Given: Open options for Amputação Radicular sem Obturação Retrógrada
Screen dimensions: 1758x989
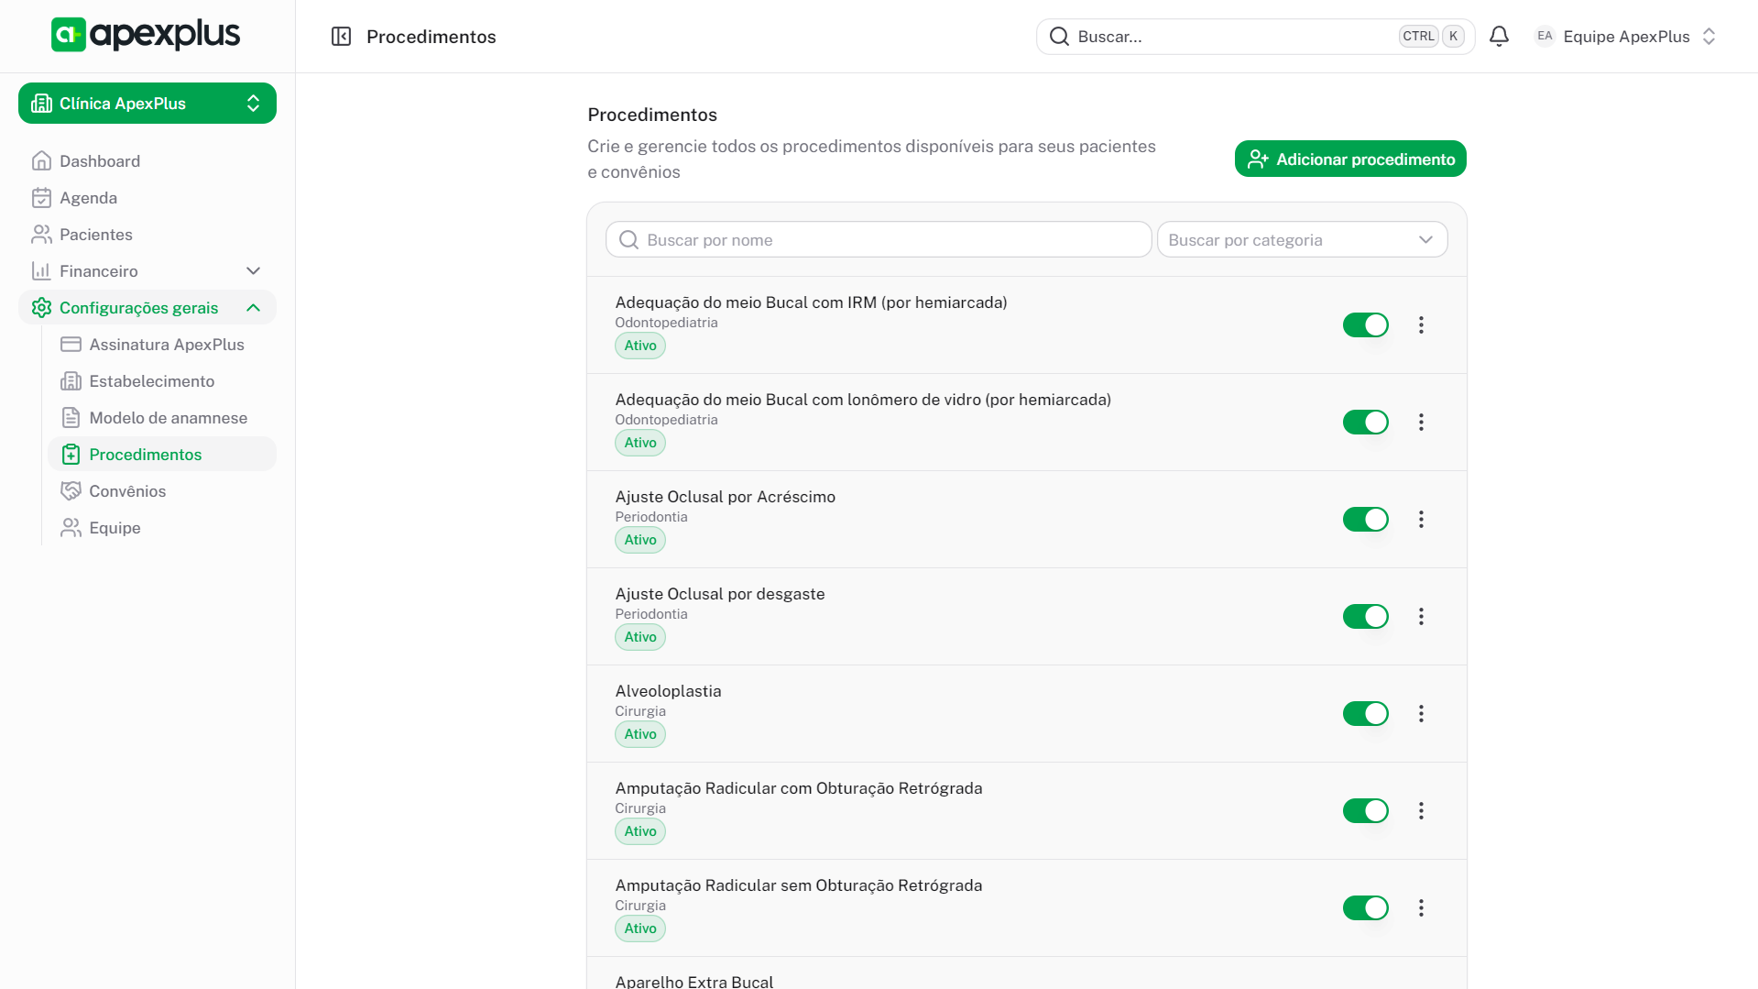Looking at the screenshot, I should pyautogui.click(x=1421, y=908).
